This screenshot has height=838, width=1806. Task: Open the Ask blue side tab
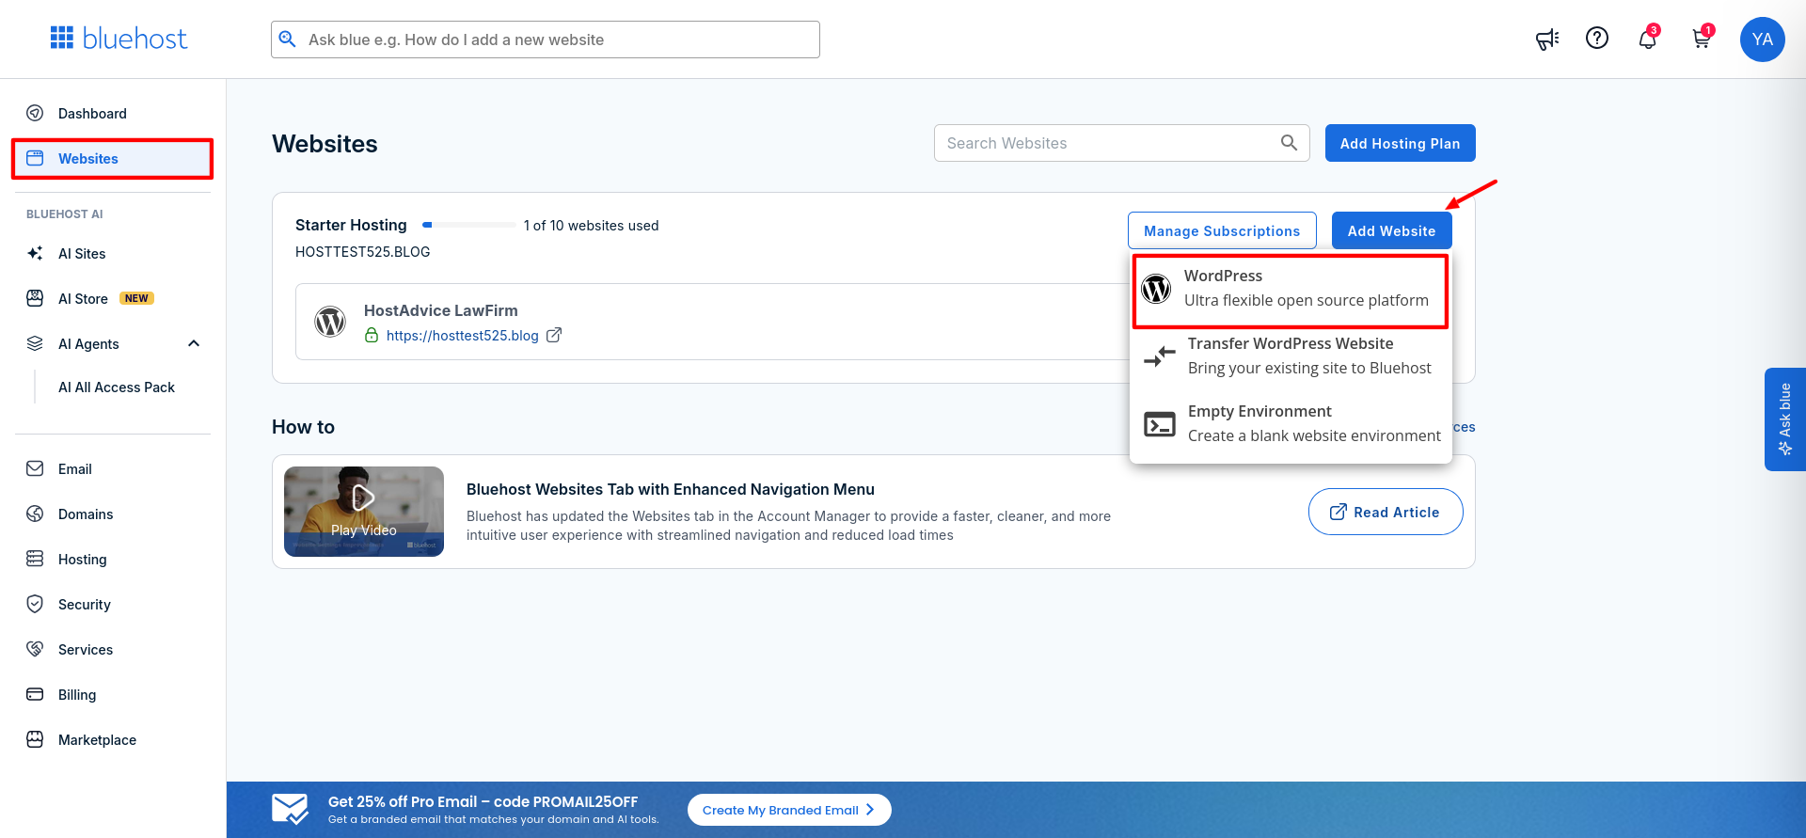1784,419
